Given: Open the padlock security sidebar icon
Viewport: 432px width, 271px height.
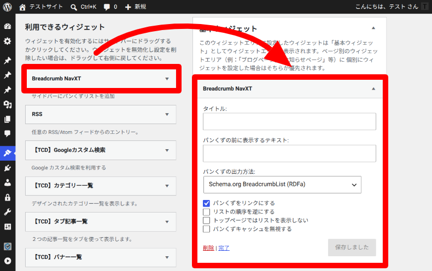Looking at the screenshot, I should [8, 197].
